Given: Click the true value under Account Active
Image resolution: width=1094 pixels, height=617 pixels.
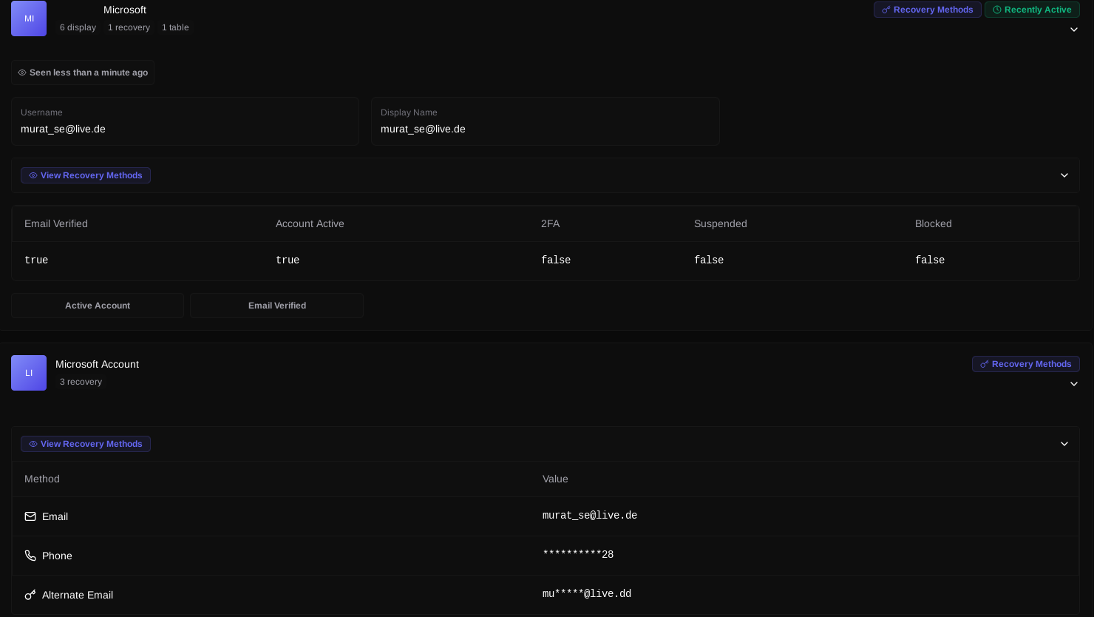Looking at the screenshot, I should tap(288, 260).
